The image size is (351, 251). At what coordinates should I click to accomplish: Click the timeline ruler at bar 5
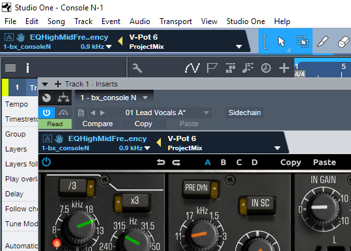pos(343,66)
